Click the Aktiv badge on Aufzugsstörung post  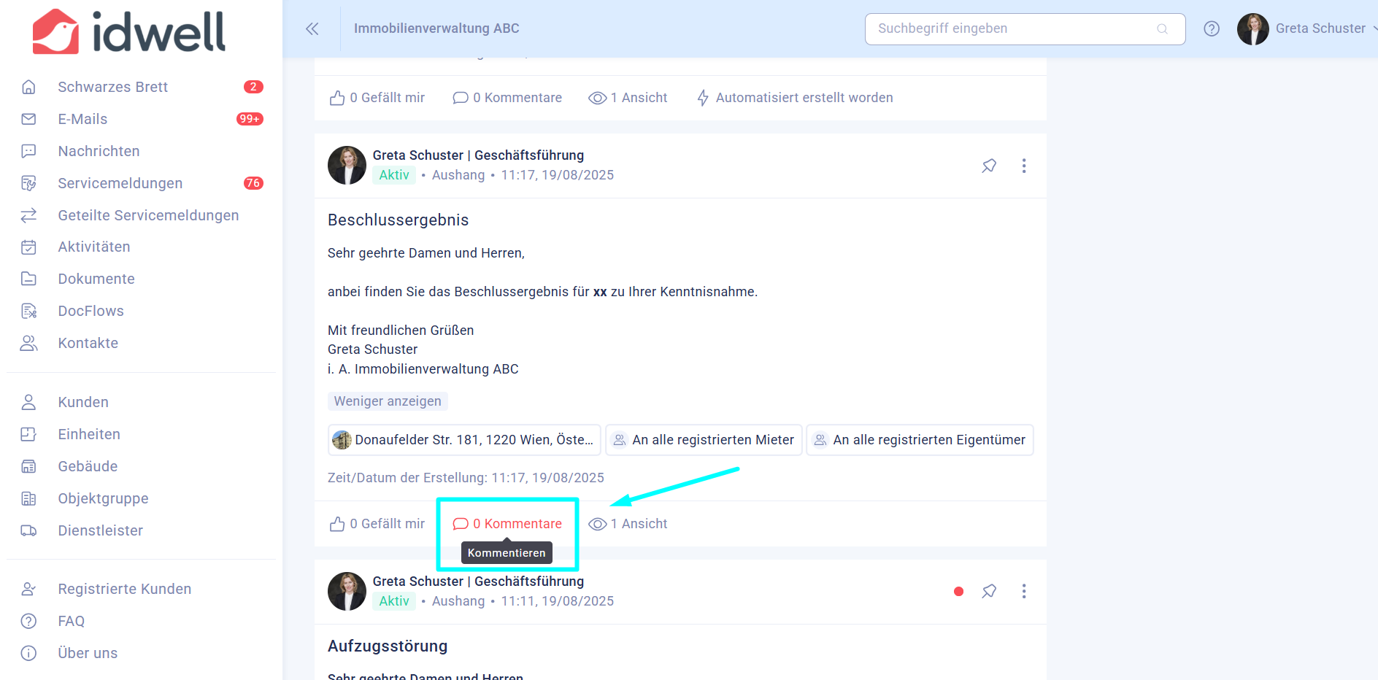pos(394,601)
